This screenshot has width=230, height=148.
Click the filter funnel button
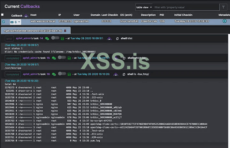click(223, 7)
